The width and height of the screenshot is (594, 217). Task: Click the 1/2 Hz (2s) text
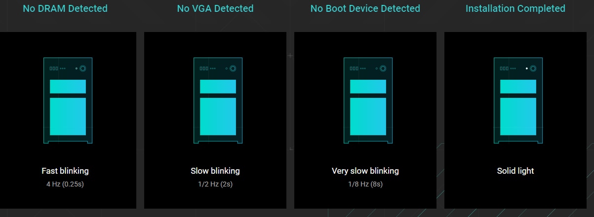(x=215, y=184)
